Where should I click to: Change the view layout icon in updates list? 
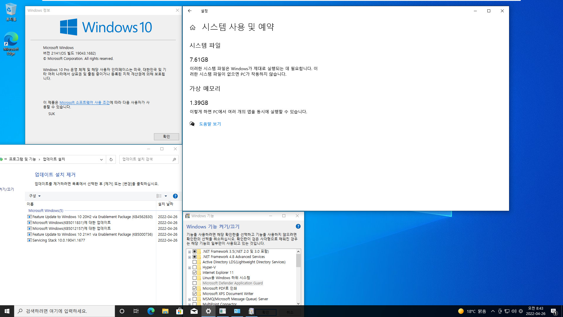pyautogui.click(x=159, y=196)
